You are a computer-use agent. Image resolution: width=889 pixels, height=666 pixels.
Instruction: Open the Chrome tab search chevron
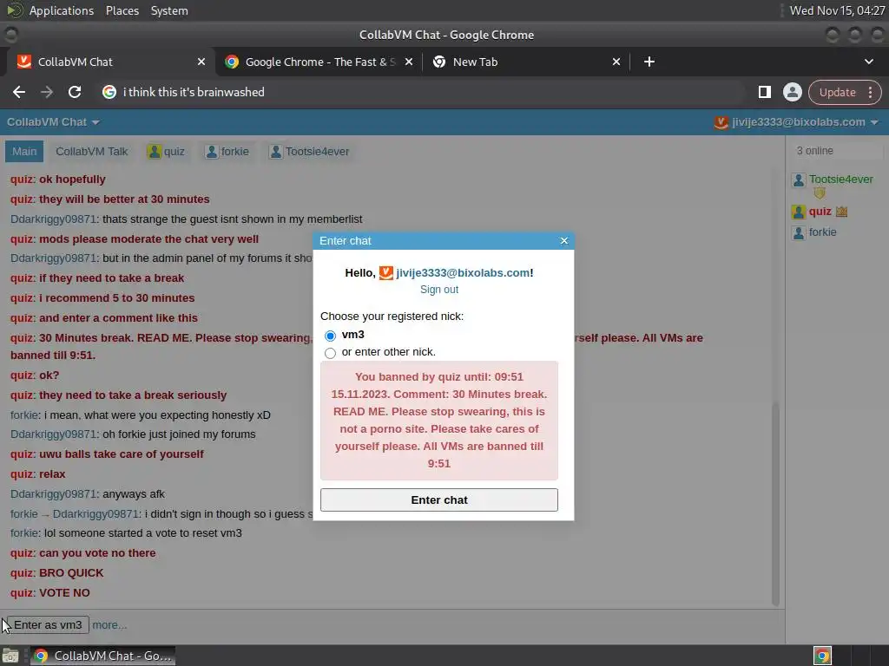pos(868,62)
